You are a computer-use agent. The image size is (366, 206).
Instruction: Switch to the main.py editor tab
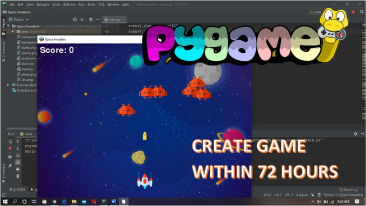point(114,19)
